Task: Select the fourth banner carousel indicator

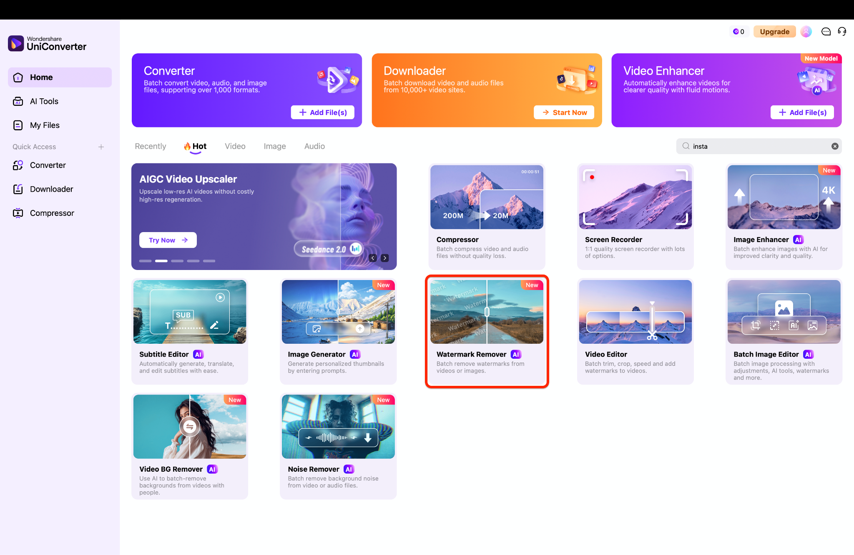Action: (x=193, y=261)
